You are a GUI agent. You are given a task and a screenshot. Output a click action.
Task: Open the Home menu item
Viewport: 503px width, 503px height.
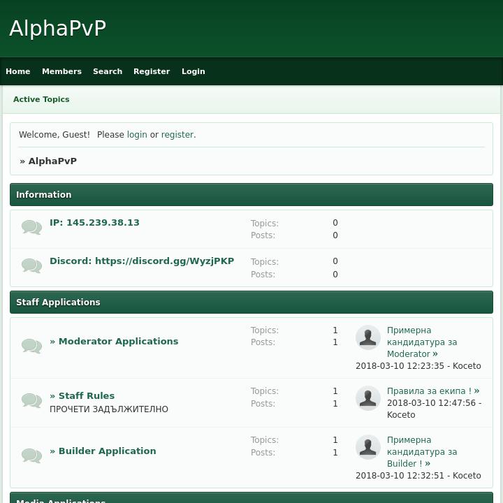pos(18,71)
